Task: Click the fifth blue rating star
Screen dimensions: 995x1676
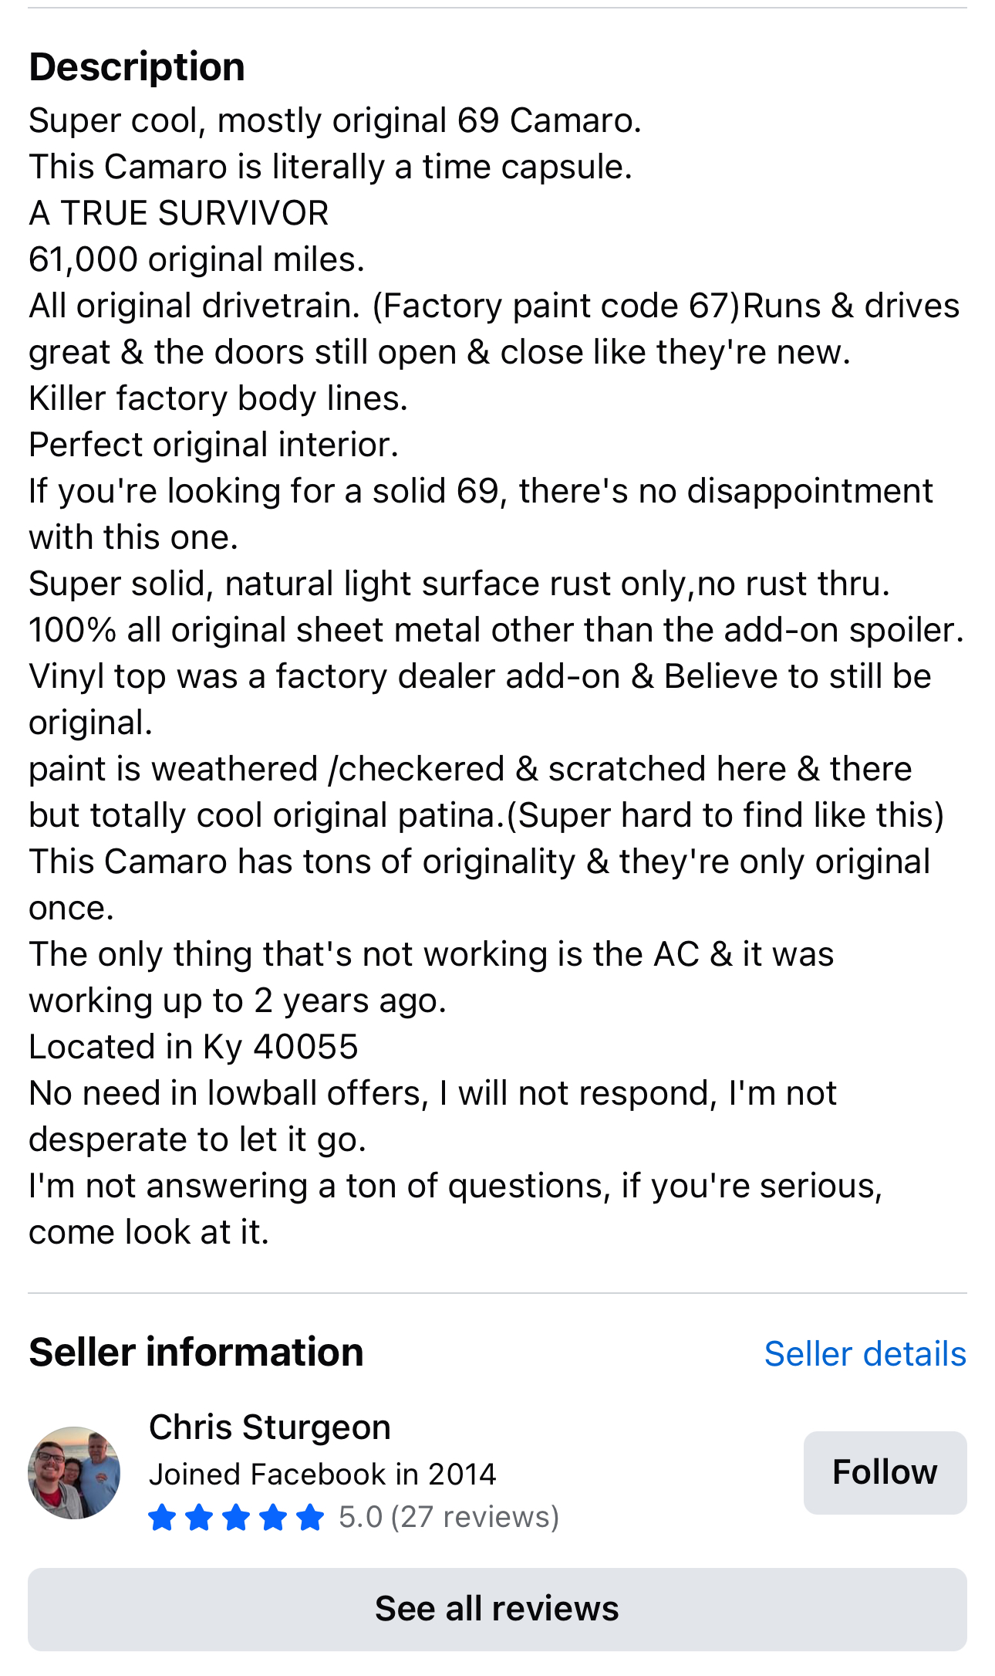Action: [310, 1517]
